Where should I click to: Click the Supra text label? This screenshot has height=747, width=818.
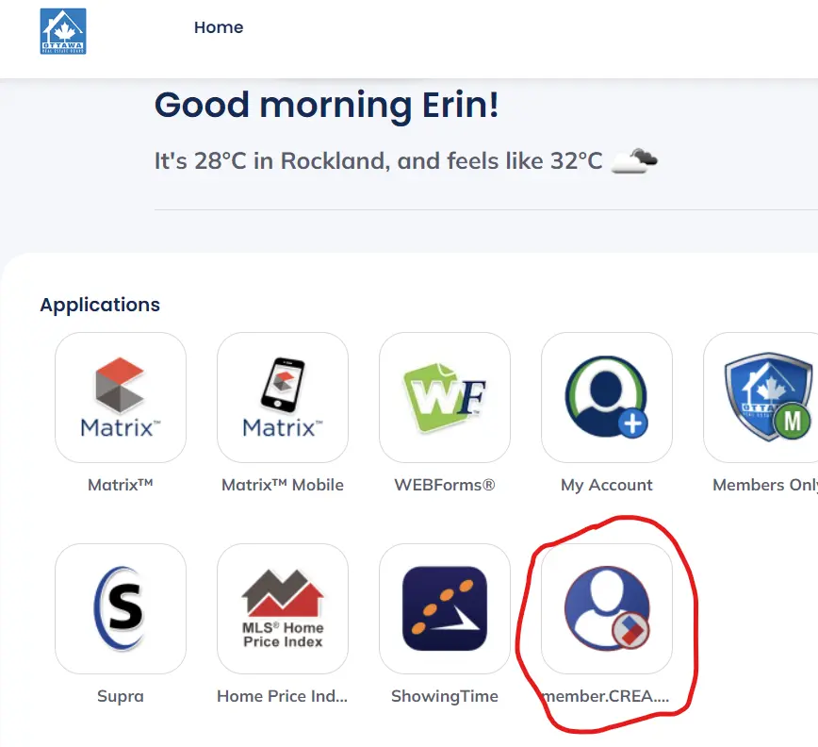tap(121, 696)
